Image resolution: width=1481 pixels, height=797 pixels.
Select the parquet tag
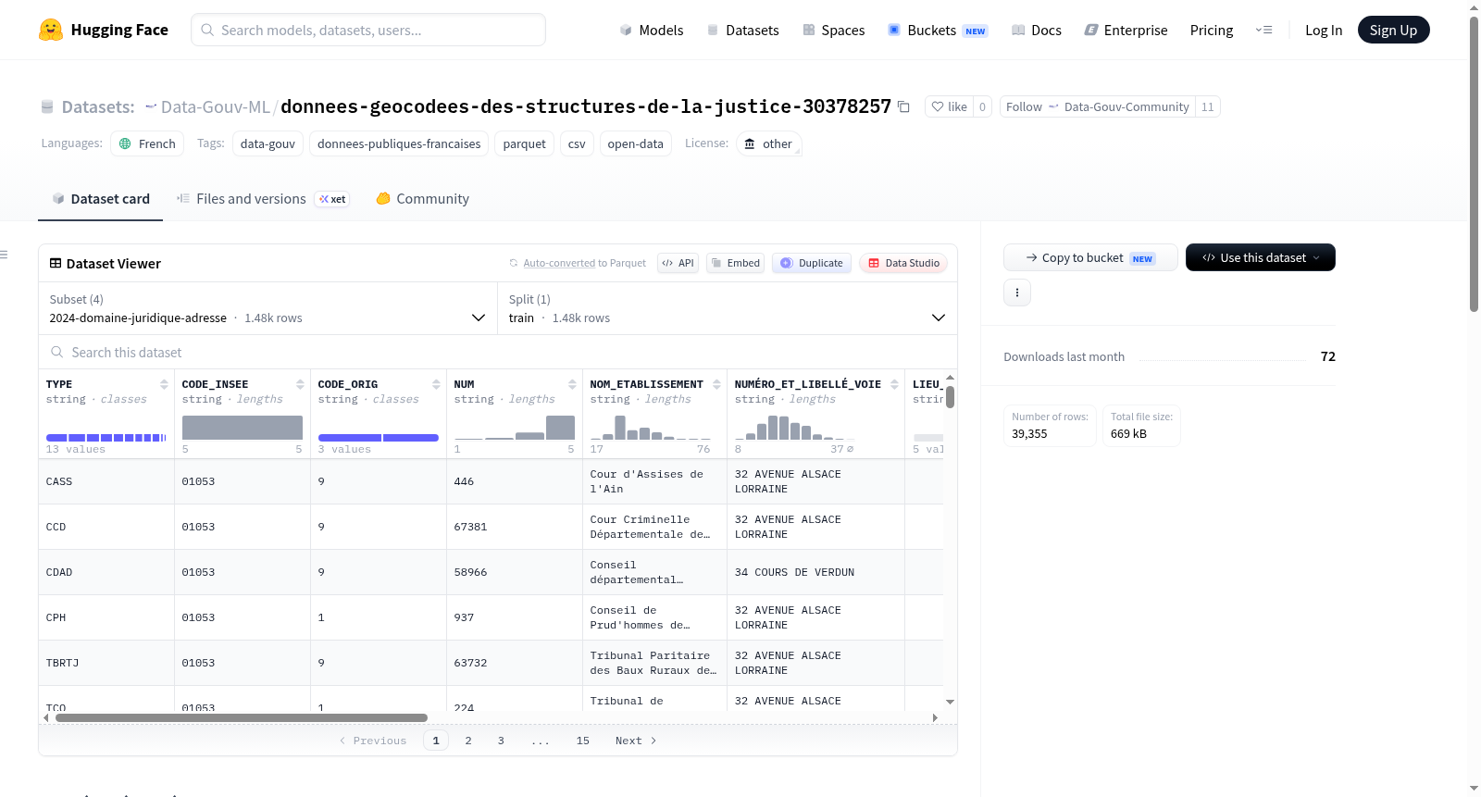[x=524, y=143]
